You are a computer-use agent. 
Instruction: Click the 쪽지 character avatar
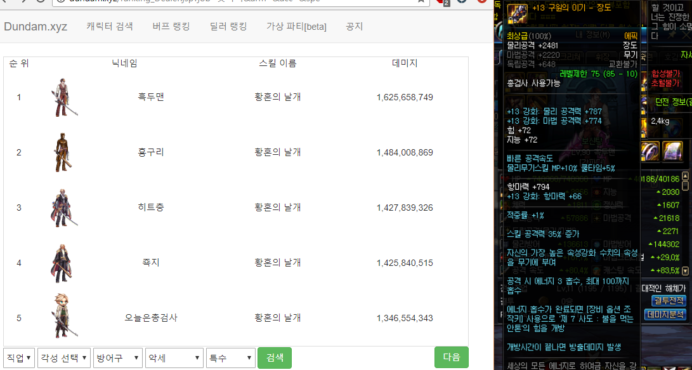(63, 263)
